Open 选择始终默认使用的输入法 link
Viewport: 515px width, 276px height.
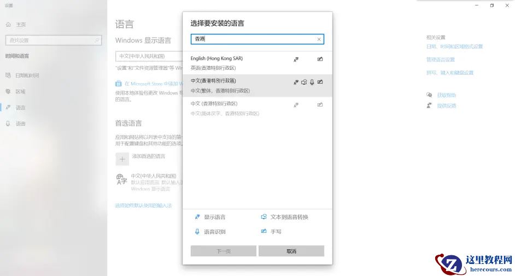[x=144, y=205]
